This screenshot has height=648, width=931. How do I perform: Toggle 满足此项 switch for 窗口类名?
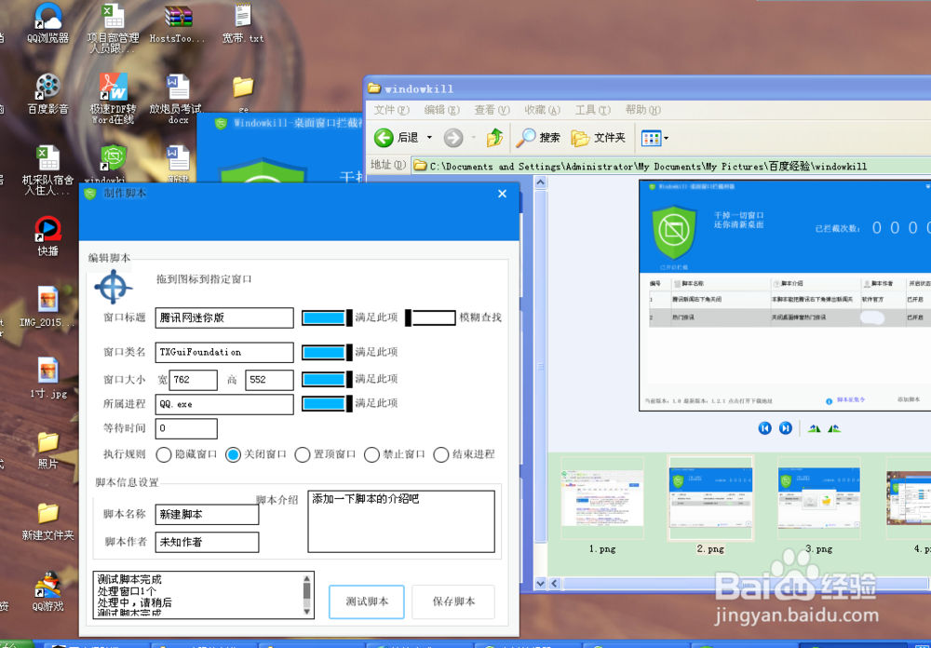327,352
